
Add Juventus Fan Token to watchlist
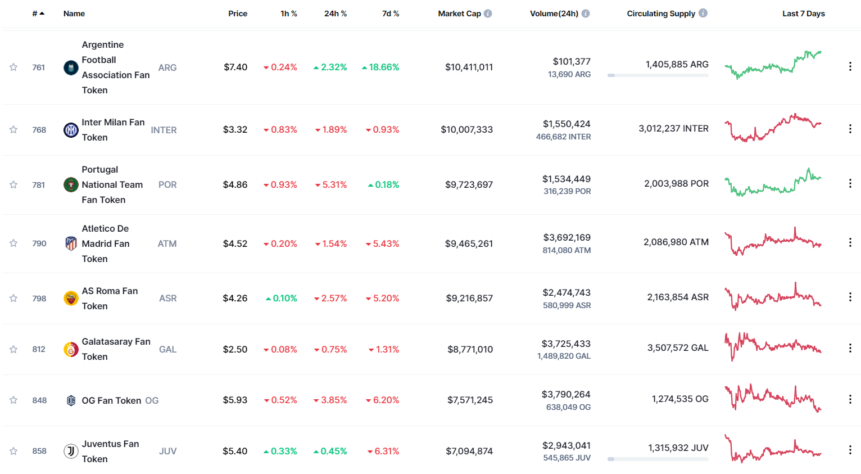(x=13, y=452)
